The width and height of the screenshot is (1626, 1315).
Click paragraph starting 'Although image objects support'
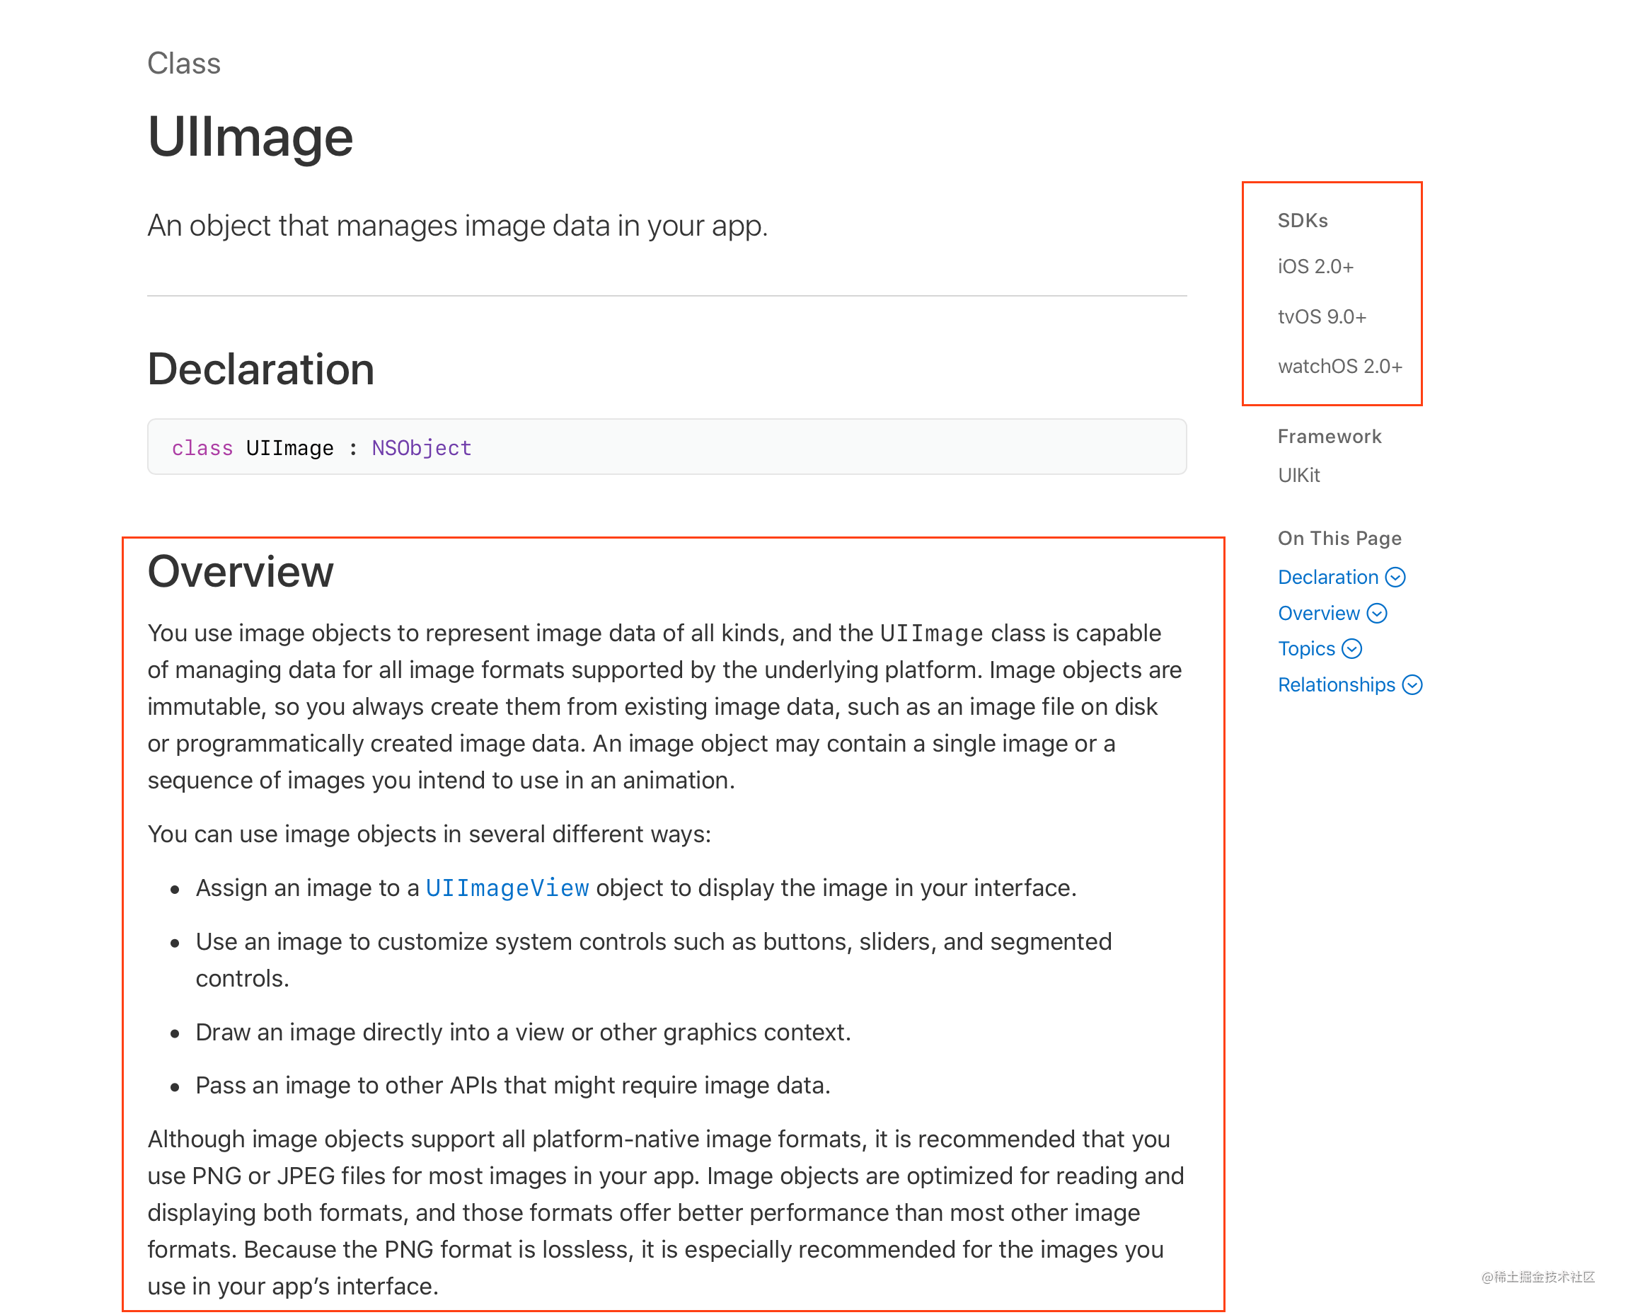click(665, 1212)
